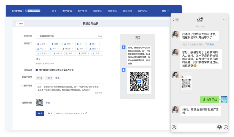Click the plus icon in chat bar

[226, 127]
